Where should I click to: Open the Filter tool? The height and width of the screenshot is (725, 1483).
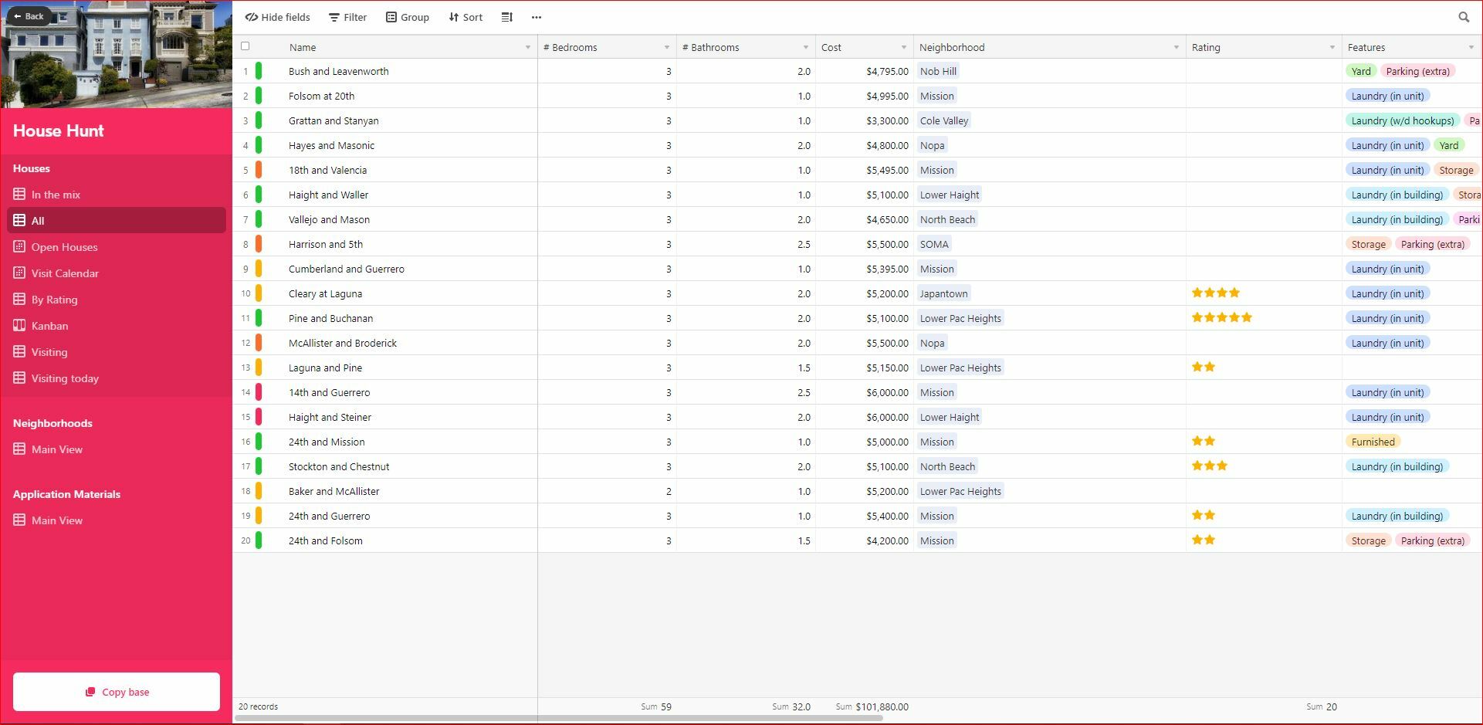pyautogui.click(x=347, y=17)
